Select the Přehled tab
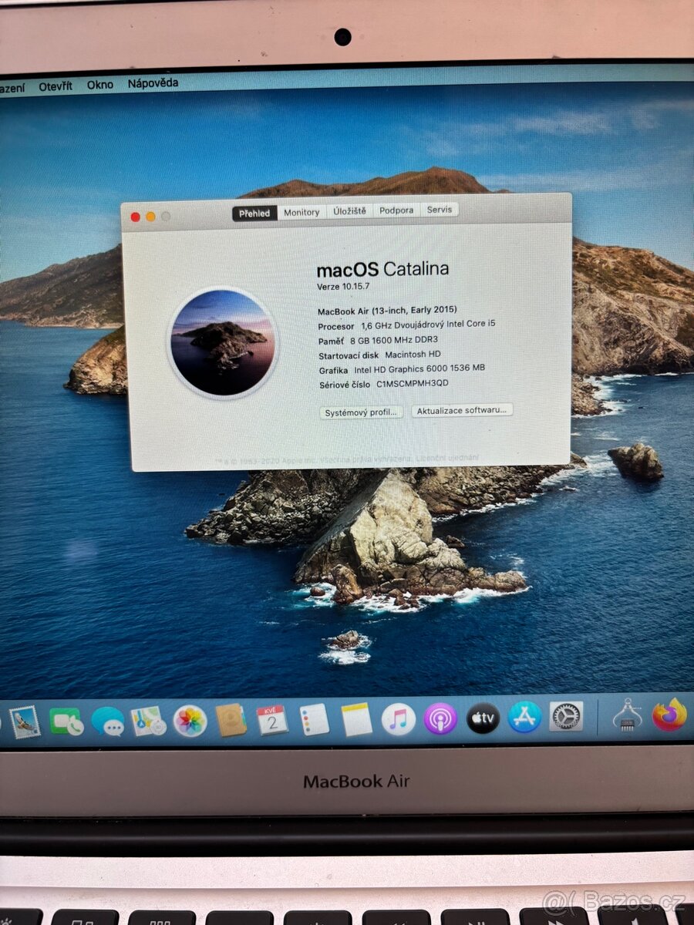 254,213
